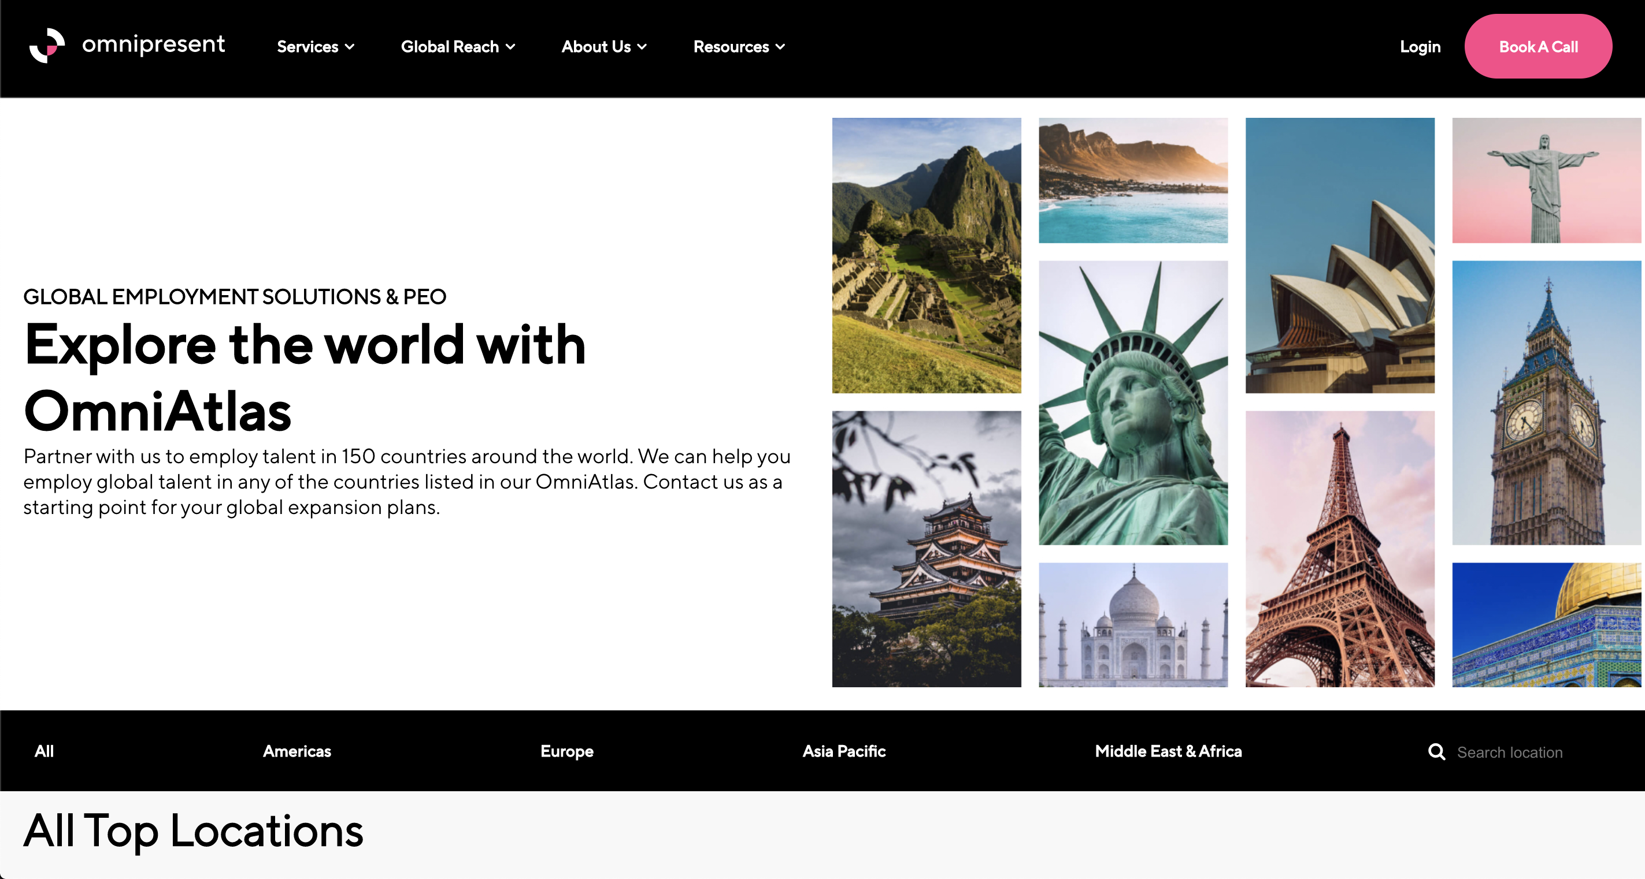Image resolution: width=1645 pixels, height=879 pixels.
Task: Open the Global Reach dropdown
Action: pyautogui.click(x=458, y=47)
